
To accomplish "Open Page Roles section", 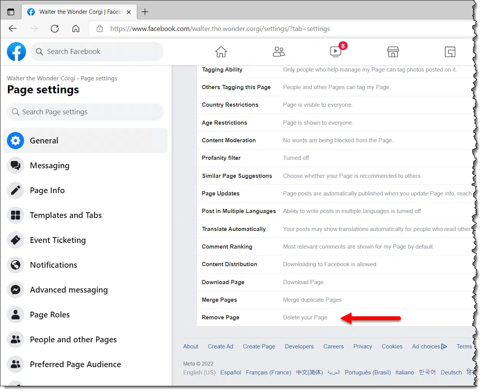I will (x=85, y=315).
